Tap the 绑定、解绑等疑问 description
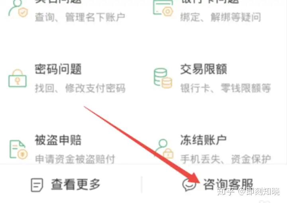Viewport: 287px width, 203px height. click(221, 17)
